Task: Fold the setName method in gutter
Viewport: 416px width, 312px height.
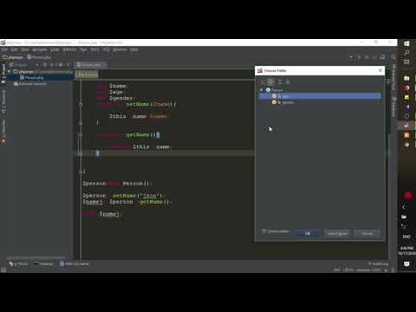Action: coord(81,104)
